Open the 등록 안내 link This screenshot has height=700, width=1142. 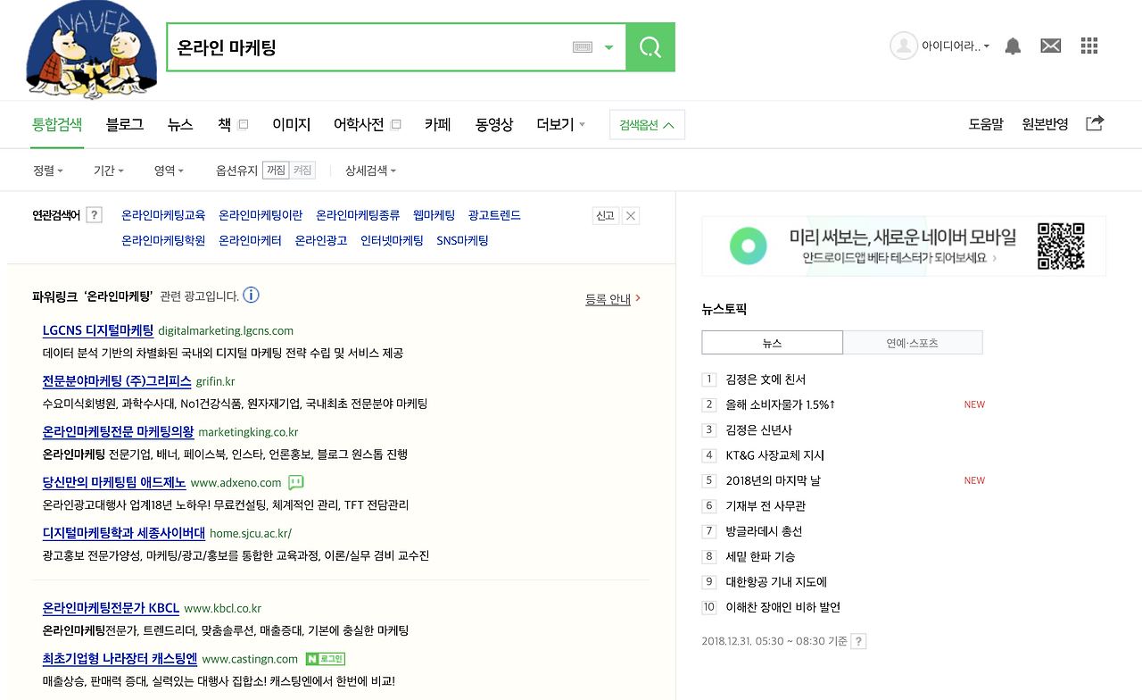(x=608, y=299)
